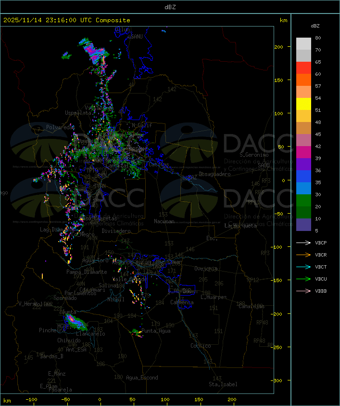Click the E_Manz map label

click(57, 374)
